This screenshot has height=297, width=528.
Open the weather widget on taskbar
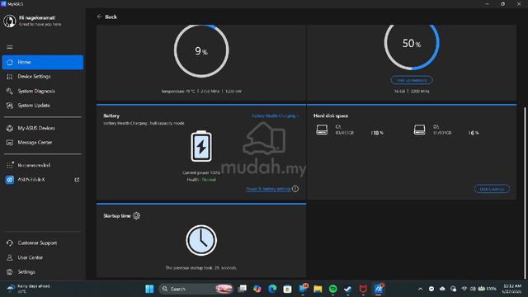tap(29, 289)
